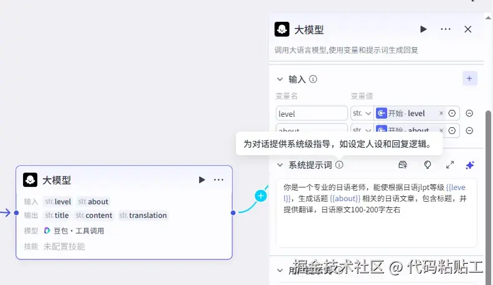This screenshot has width=493, height=285.
Task: Edit the level variable name field
Action: 312,114
